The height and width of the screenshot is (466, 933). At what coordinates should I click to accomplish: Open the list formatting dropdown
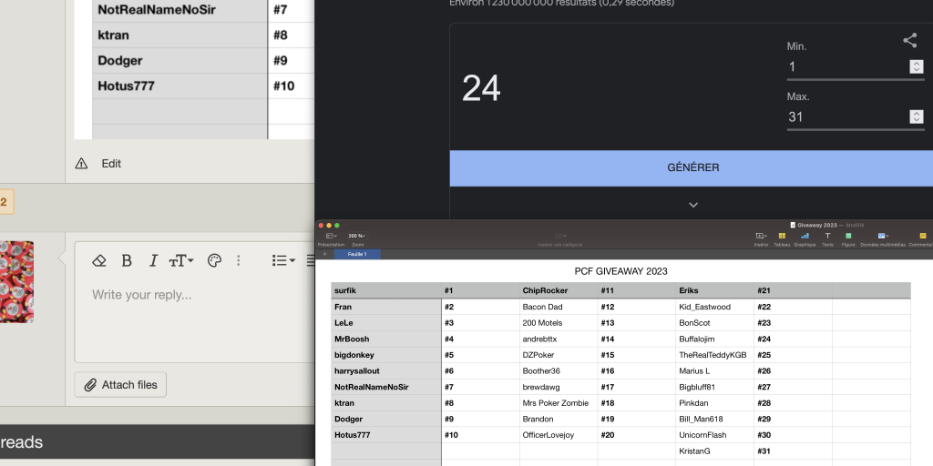(x=283, y=260)
